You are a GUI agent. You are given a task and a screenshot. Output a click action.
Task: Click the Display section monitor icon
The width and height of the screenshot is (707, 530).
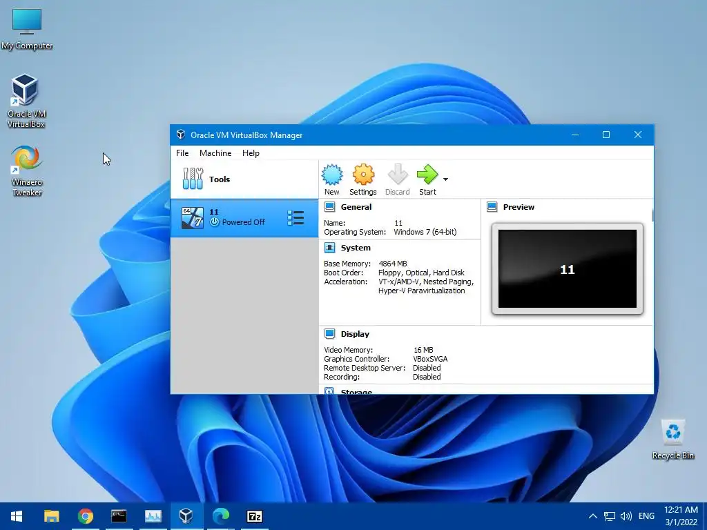pyautogui.click(x=329, y=334)
